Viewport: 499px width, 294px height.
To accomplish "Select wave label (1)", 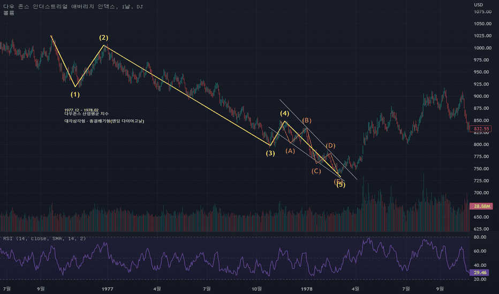I will click(75, 95).
